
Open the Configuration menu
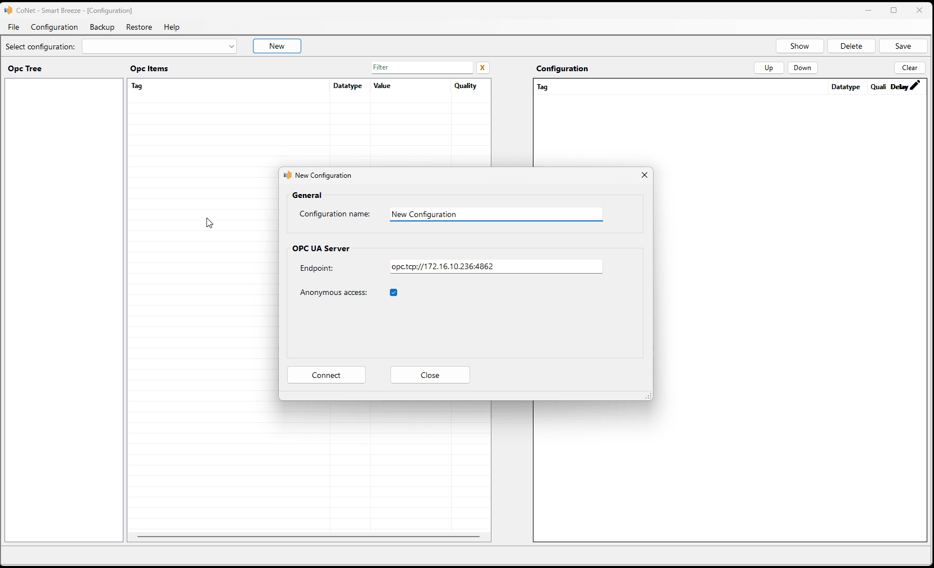(54, 27)
